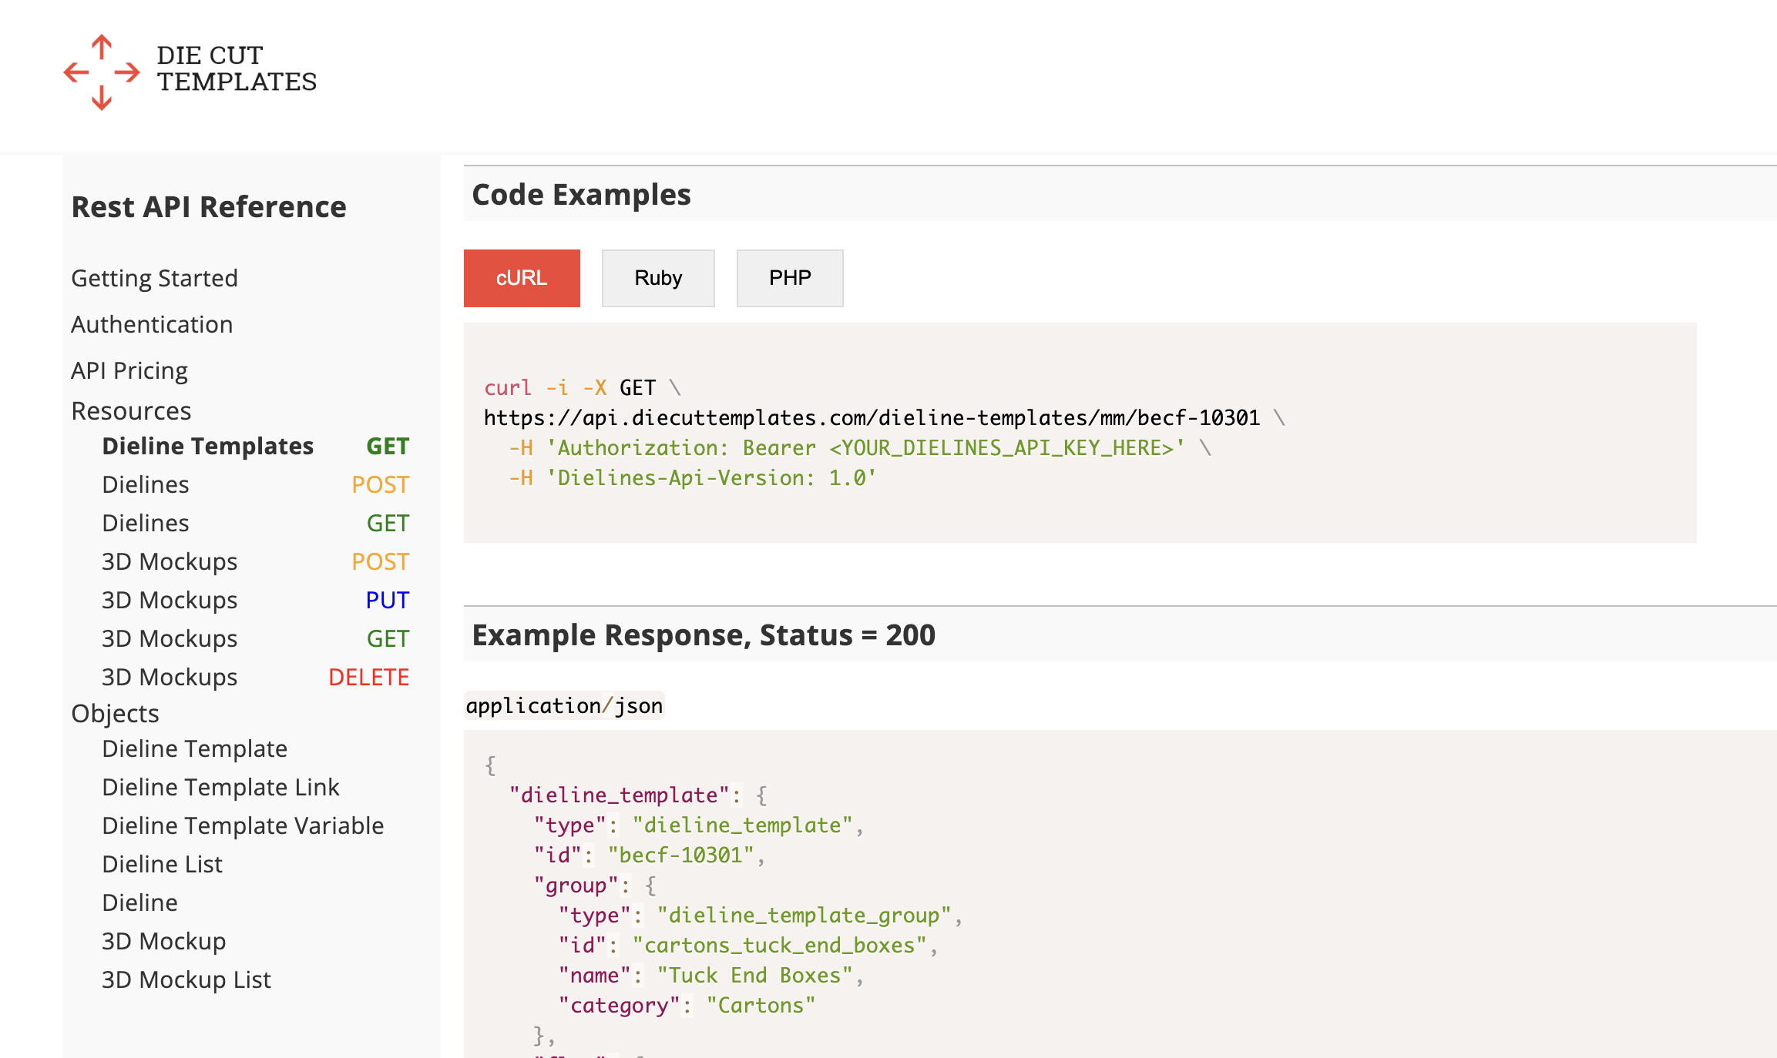Open the API Pricing link
Viewport: 1777px width, 1058px height.
[129, 370]
